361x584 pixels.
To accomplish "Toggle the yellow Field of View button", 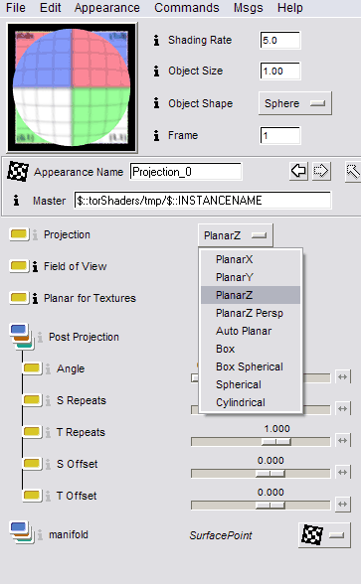I will click(x=19, y=266).
